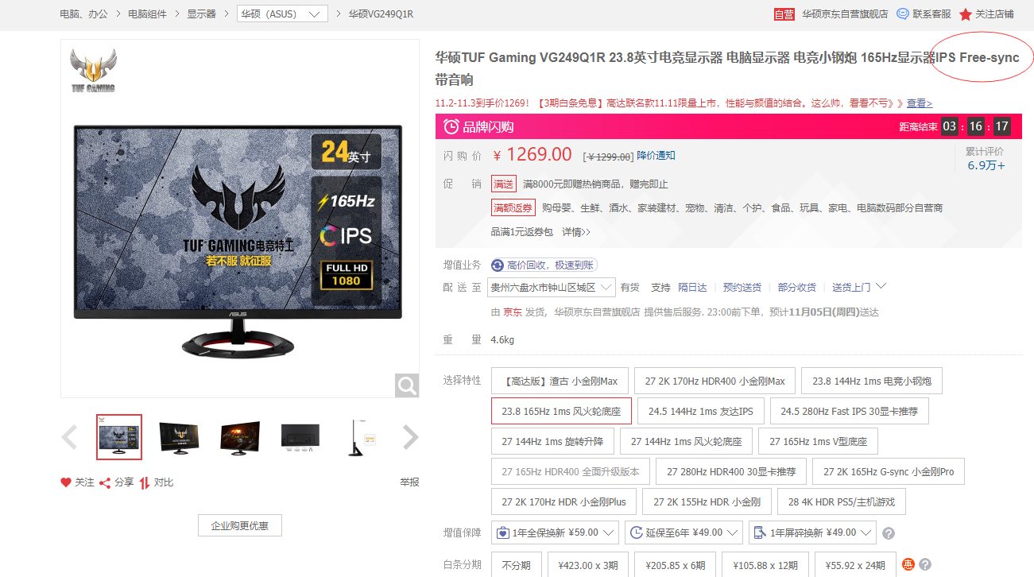Click the 品牌闪购 clock icon
The height and width of the screenshot is (577, 1034).
click(451, 126)
